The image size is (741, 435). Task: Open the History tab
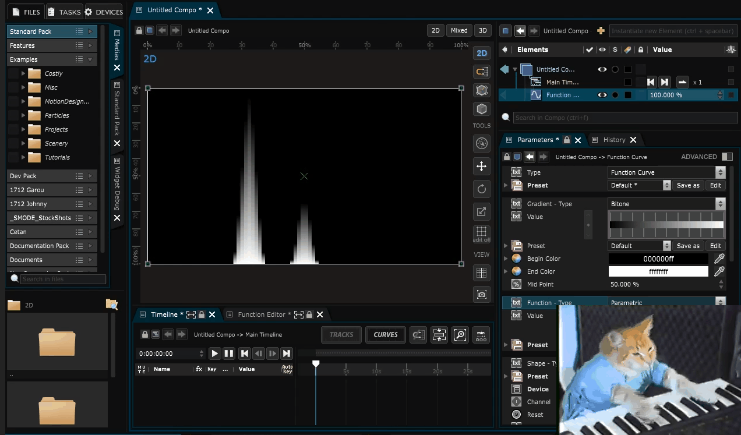[615, 140]
